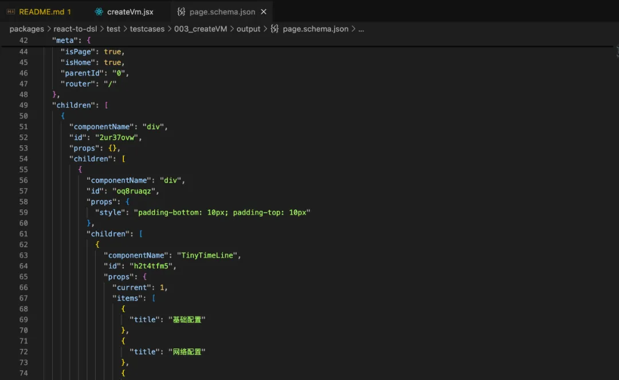The image size is (619, 380).
Task: Open the createVm.jsx tab
Action: (130, 12)
